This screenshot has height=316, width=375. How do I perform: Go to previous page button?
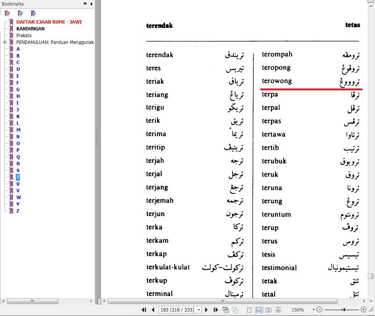click(153, 310)
